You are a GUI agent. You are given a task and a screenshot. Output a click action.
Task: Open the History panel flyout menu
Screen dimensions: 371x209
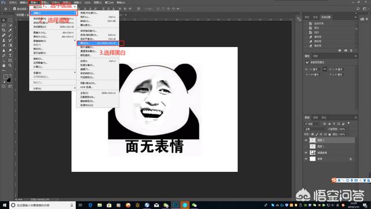355,17
